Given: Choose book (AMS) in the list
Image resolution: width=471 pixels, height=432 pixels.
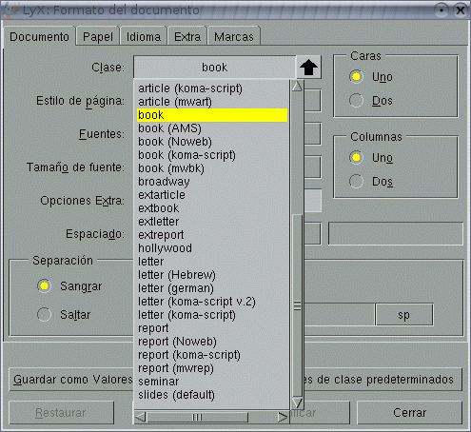Looking at the screenshot, I should click(x=212, y=128).
